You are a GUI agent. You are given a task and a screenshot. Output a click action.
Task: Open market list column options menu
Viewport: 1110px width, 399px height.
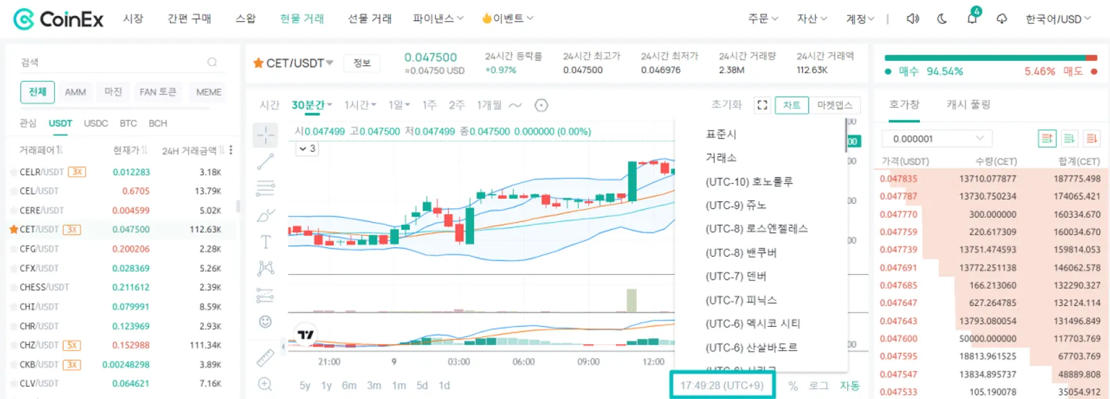(x=231, y=150)
